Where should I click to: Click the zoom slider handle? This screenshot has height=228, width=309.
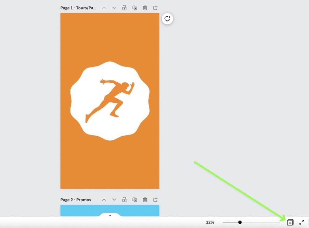(x=240, y=222)
